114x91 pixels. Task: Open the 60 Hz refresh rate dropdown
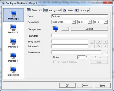[x=106, y=22]
